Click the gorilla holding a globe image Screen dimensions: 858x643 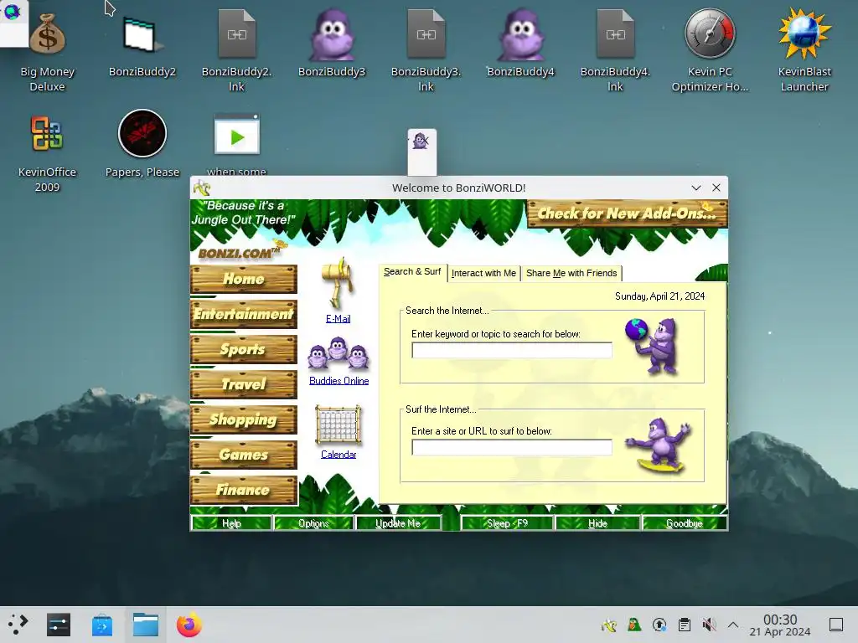click(x=654, y=346)
